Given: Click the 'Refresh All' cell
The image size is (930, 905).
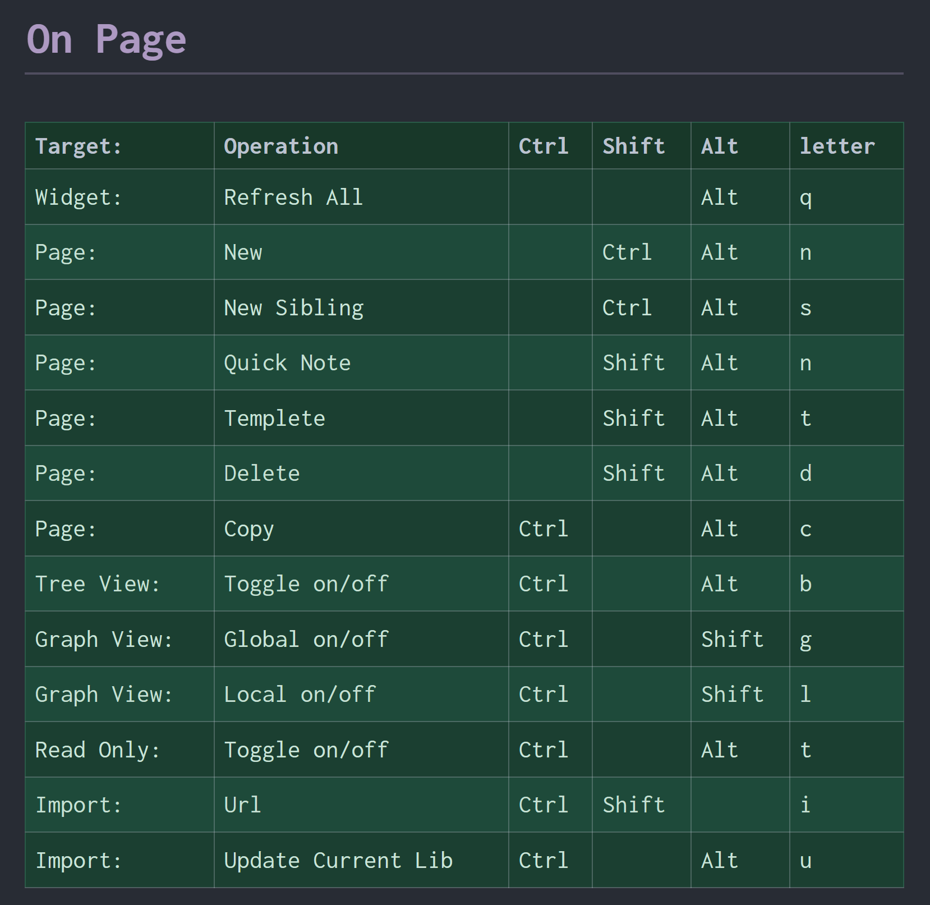Looking at the screenshot, I should tap(293, 197).
